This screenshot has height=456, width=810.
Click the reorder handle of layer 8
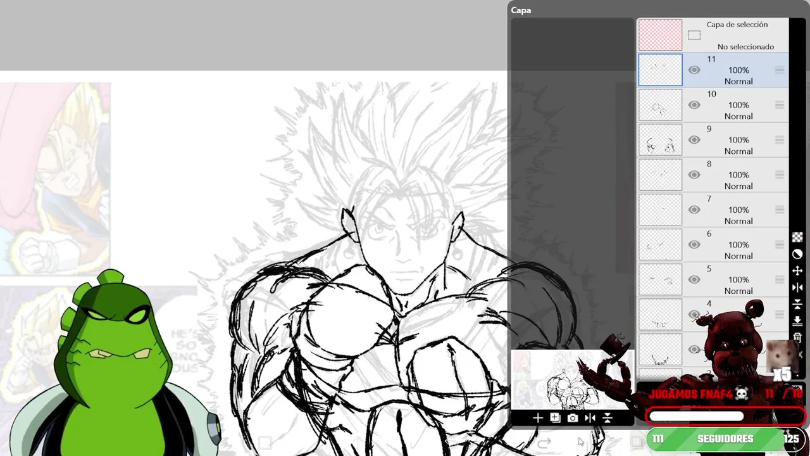point(780,175)
